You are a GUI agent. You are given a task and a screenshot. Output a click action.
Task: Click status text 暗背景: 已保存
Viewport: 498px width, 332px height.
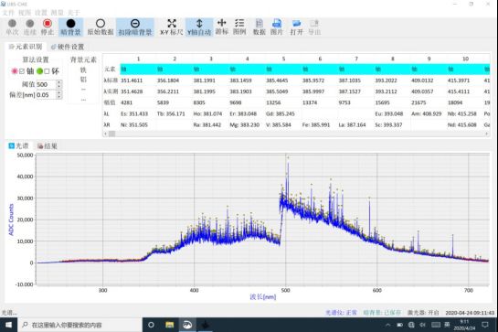tap(382, 313)
